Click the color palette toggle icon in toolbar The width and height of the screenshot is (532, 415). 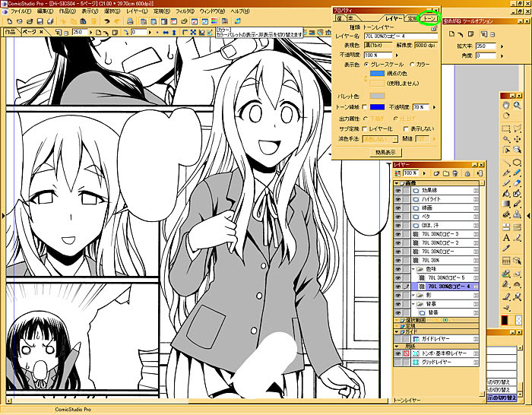(x=214, y=21)
